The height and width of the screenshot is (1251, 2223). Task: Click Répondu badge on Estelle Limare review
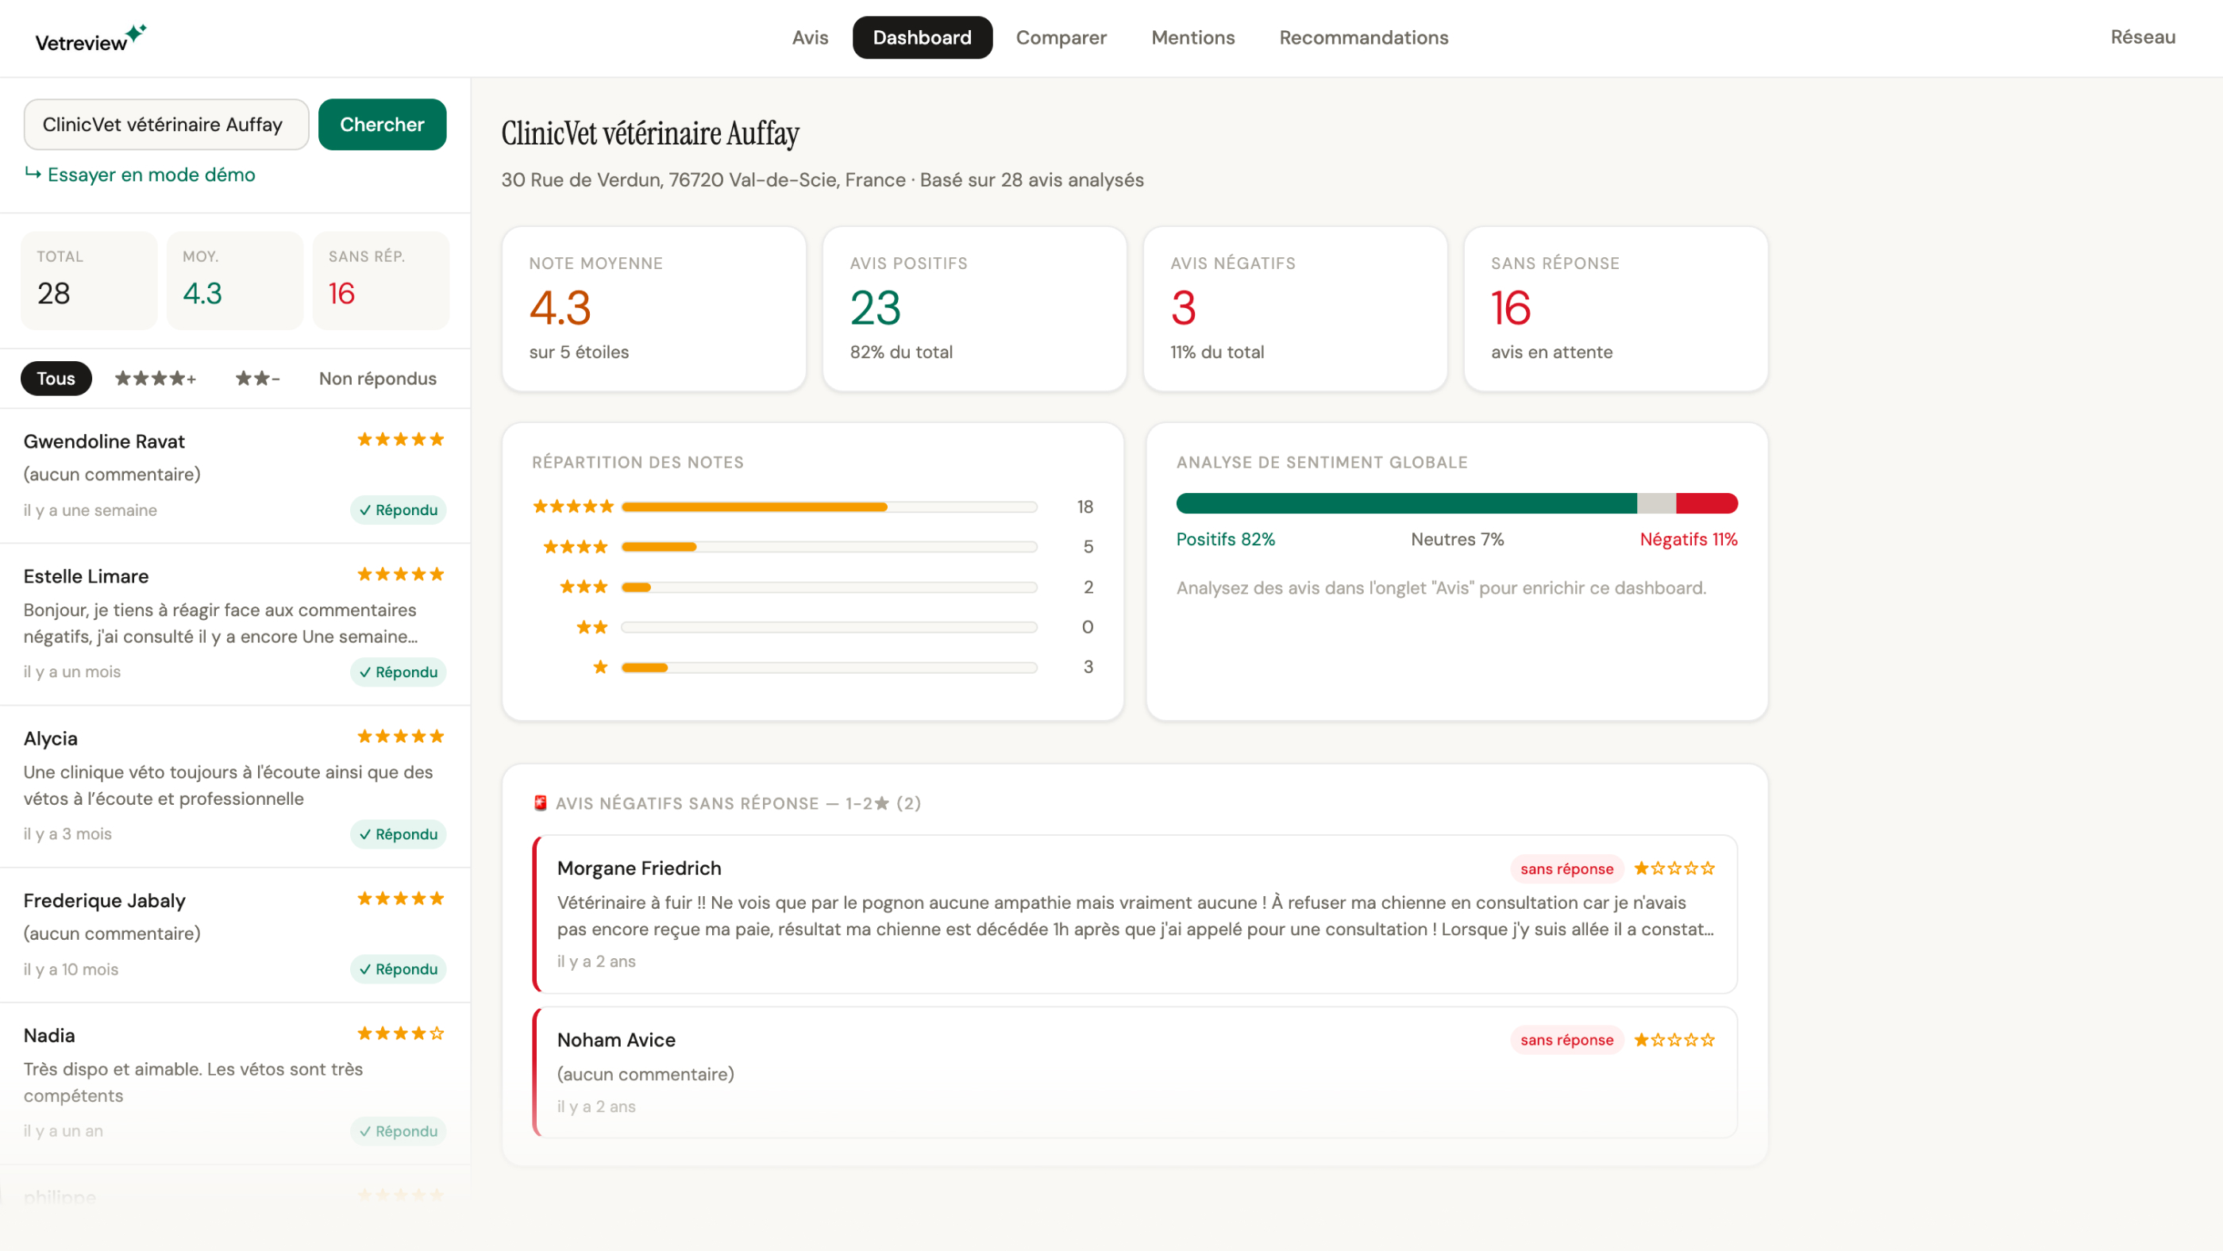398,672
